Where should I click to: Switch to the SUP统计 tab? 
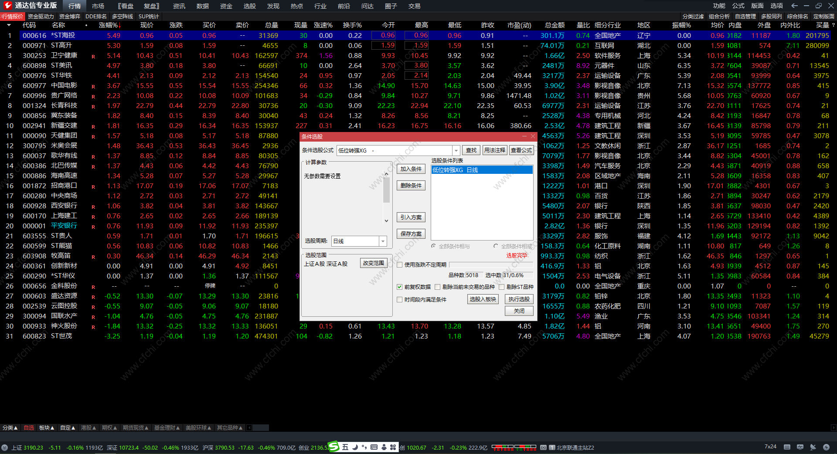pyautogui.click(x=149, y=17)
